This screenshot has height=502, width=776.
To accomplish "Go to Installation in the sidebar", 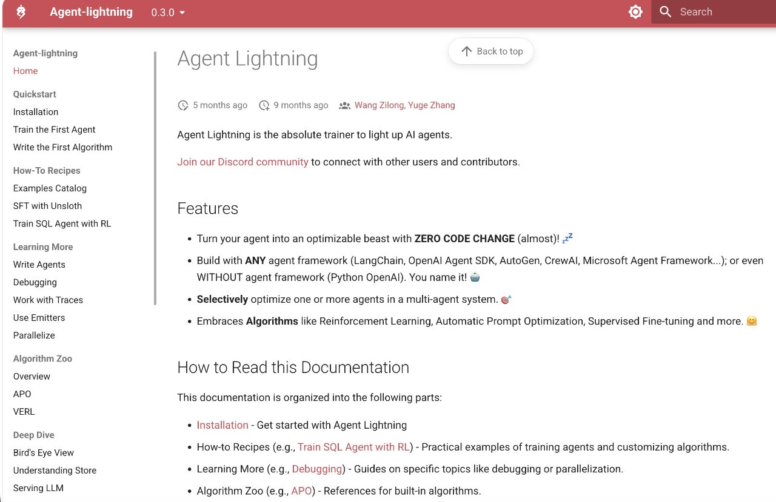I will 36,112.
